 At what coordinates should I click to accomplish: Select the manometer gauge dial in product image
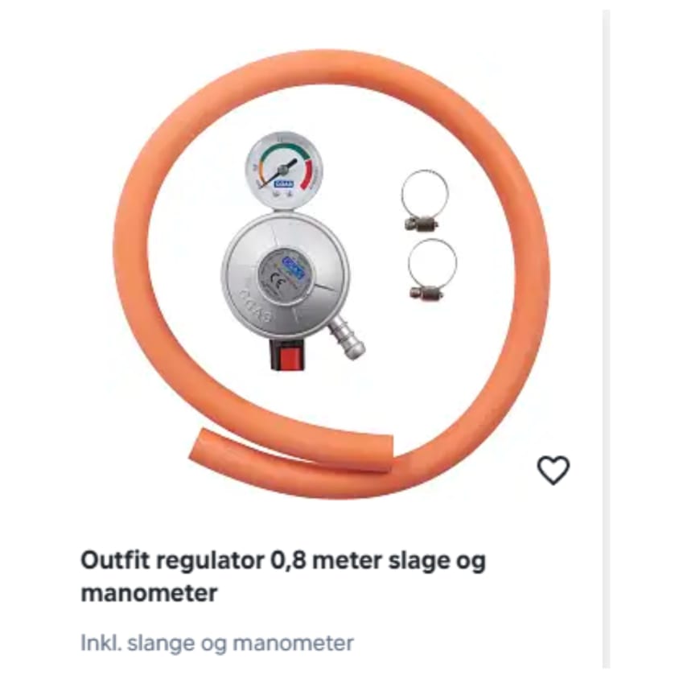point(284,170)
